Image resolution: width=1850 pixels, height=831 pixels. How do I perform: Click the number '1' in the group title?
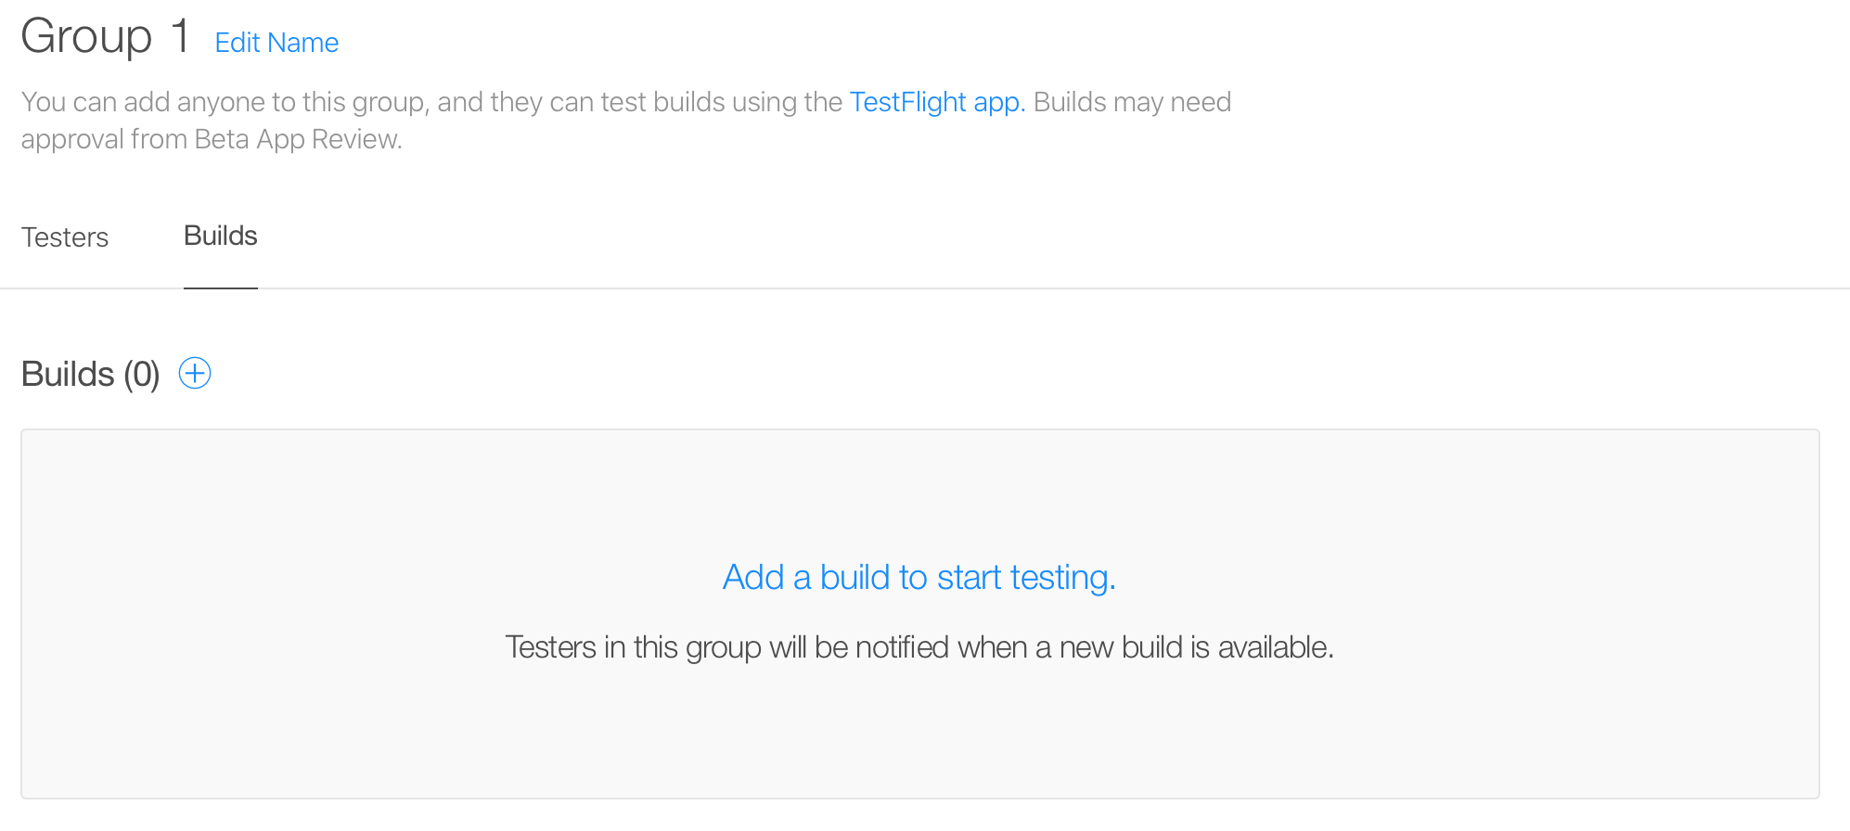pos(180,37)
